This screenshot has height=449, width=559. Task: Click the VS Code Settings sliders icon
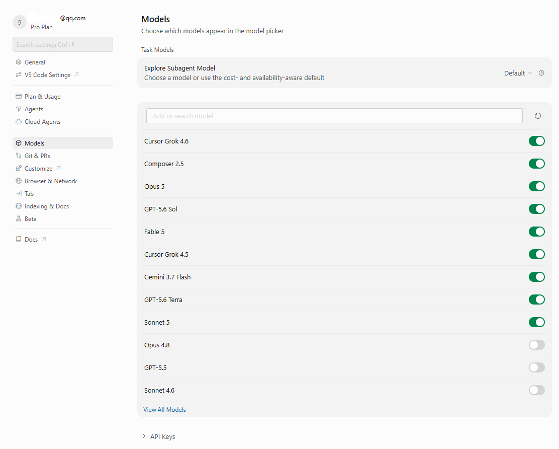[x=19, y=74]
